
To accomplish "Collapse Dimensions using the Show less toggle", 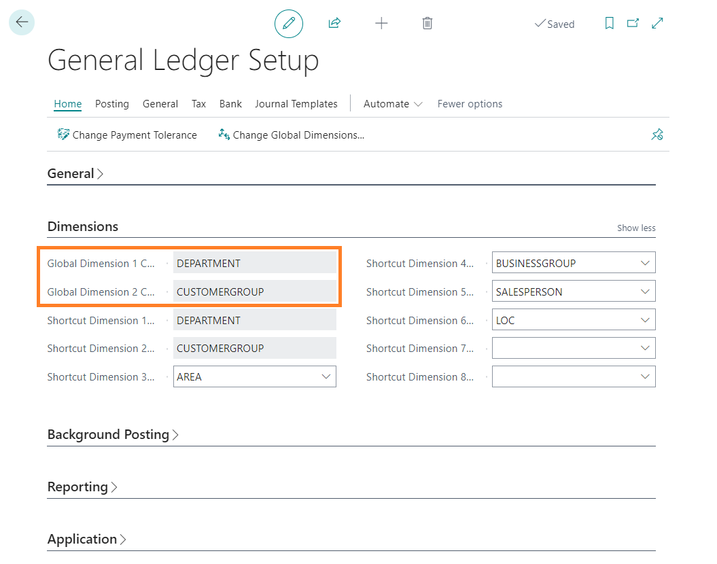I will (x=635, y=228).
